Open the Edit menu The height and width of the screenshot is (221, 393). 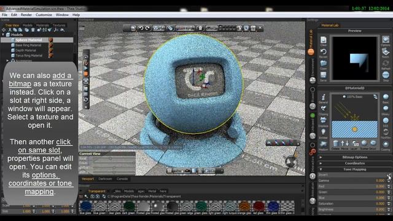pyautogui.click(x=14, y=15)
